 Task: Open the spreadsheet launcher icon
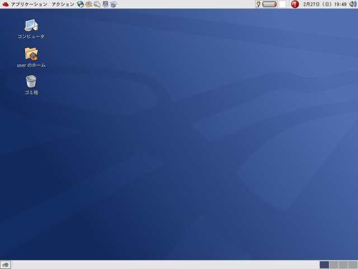(114, 4)
